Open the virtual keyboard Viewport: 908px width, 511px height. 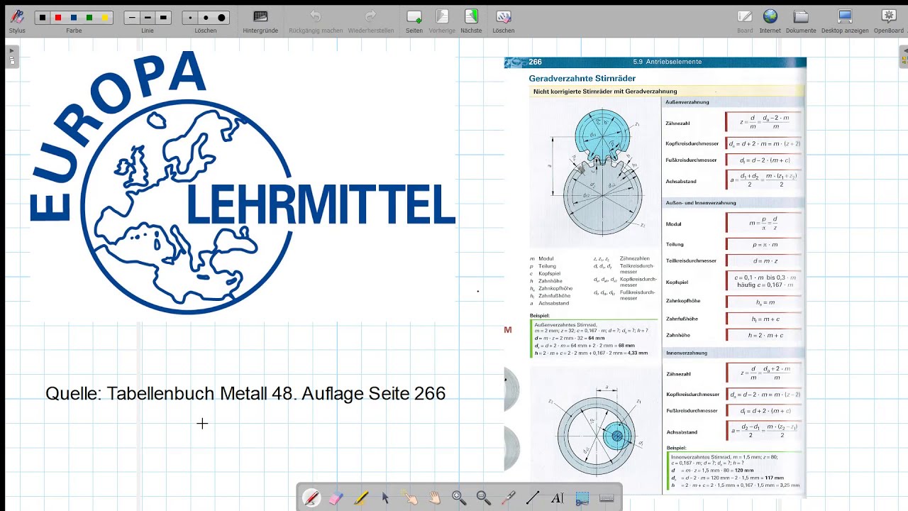pos(607,498)
